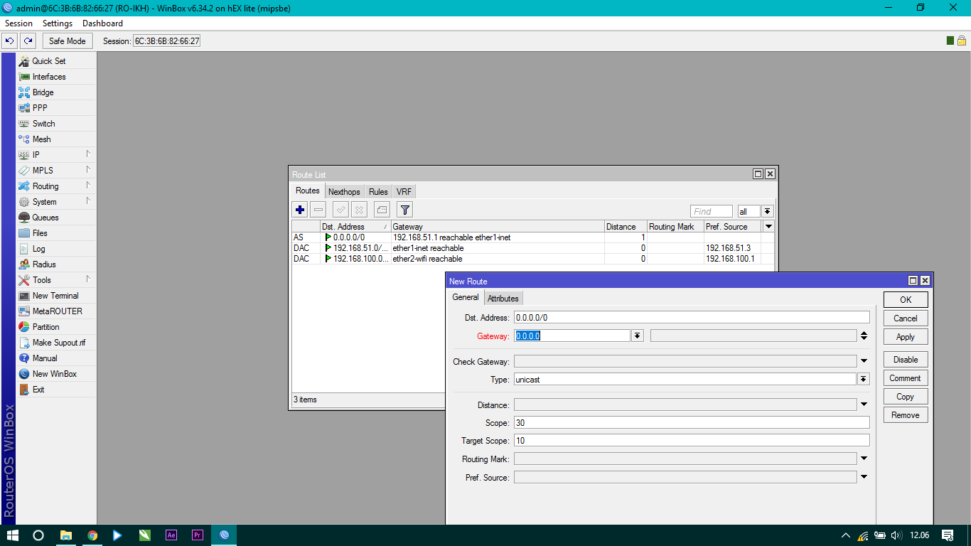Toggle Safe Mode
The height and width of the screenshot is (546, 971).
(x=68, y=41)
